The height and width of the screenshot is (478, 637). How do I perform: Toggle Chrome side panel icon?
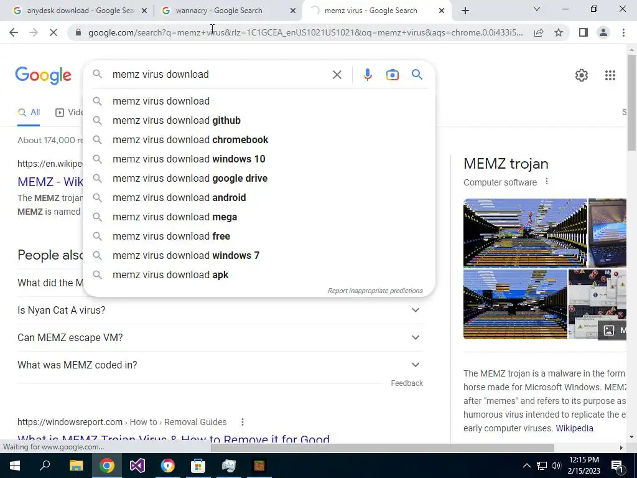[x=584, y=32]
